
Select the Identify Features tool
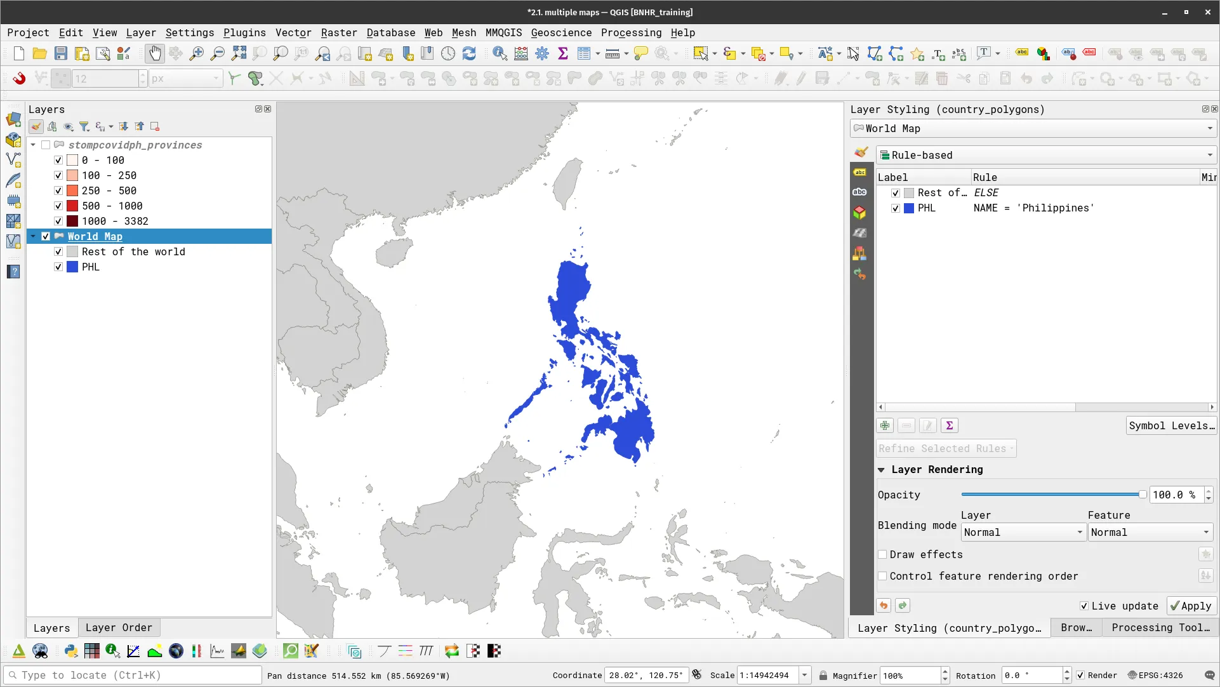coord(500,53)
